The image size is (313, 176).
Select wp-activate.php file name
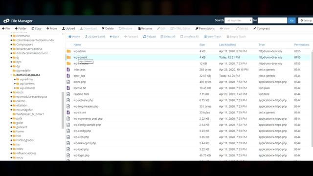[83, 100]
